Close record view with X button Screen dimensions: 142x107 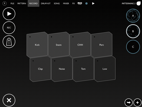[9, 100]
